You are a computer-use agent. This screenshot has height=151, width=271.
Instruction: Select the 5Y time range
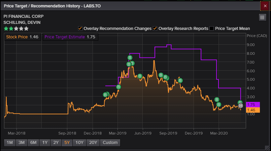pos(67,143)
